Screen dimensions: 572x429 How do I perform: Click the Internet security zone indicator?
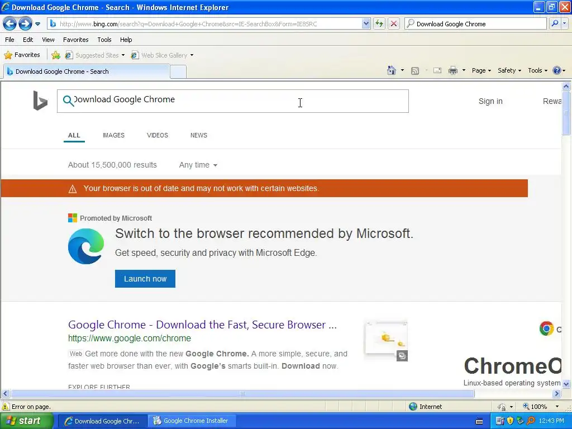point(425,407)
